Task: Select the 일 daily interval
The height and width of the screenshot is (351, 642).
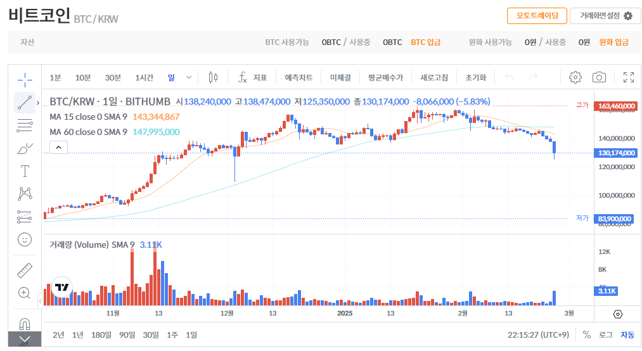Action: [x=171, y=77]
